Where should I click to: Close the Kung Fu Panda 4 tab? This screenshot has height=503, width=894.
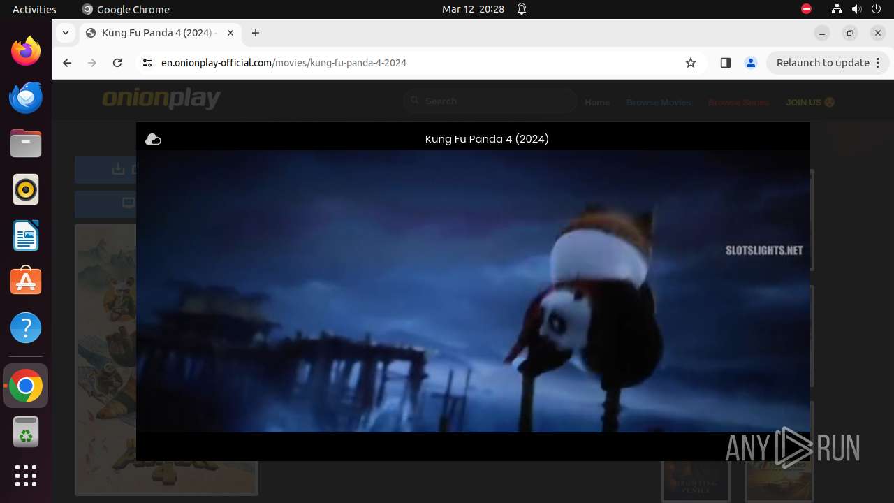pyautogui.click(x=230, y=33)
